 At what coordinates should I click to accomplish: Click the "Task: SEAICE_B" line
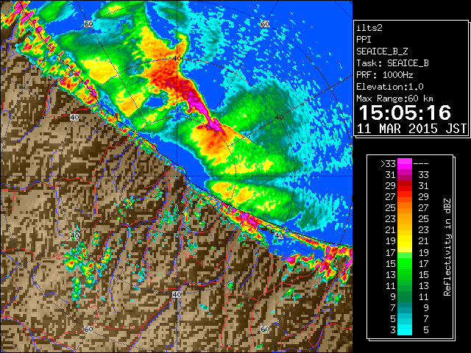point(392,63)
